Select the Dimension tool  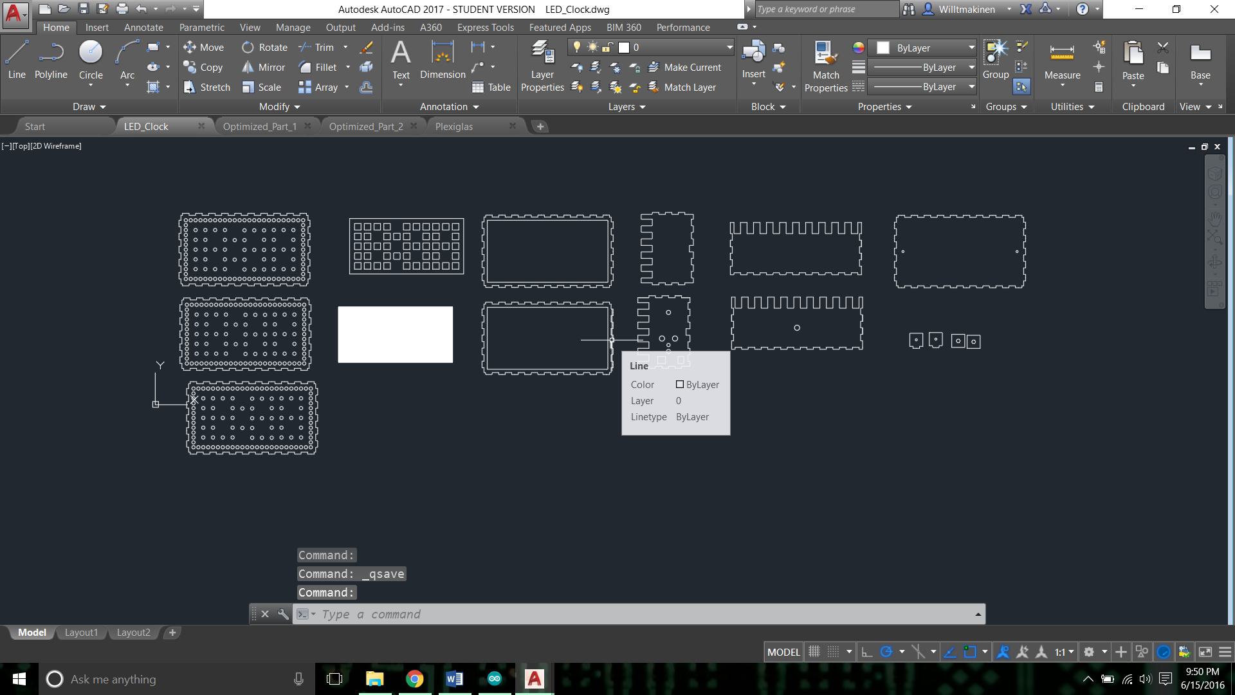tap(443, 60)
